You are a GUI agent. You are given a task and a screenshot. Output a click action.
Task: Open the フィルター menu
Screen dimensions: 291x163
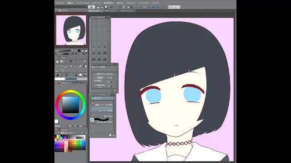click(x=131, y=3)
